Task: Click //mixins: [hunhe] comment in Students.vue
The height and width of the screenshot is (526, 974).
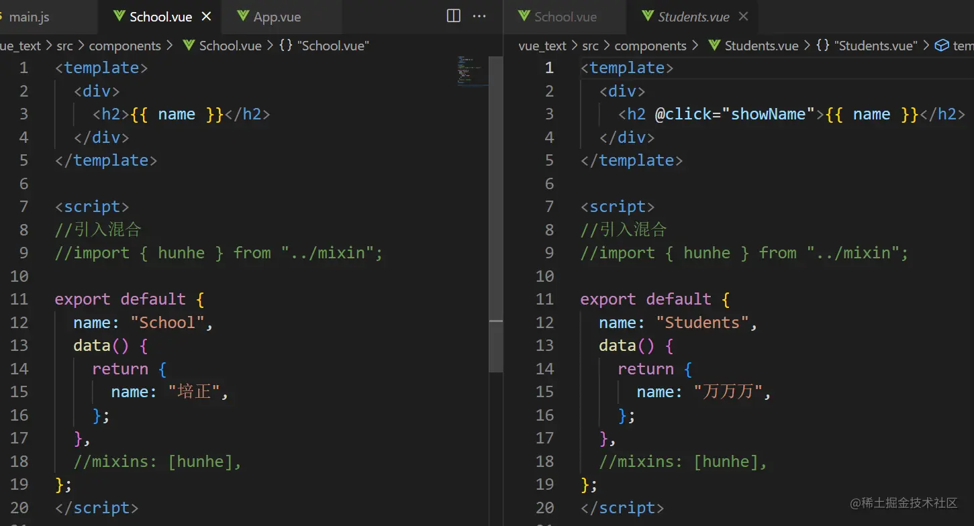Action: pyautogui.click(x=683, y=461)
